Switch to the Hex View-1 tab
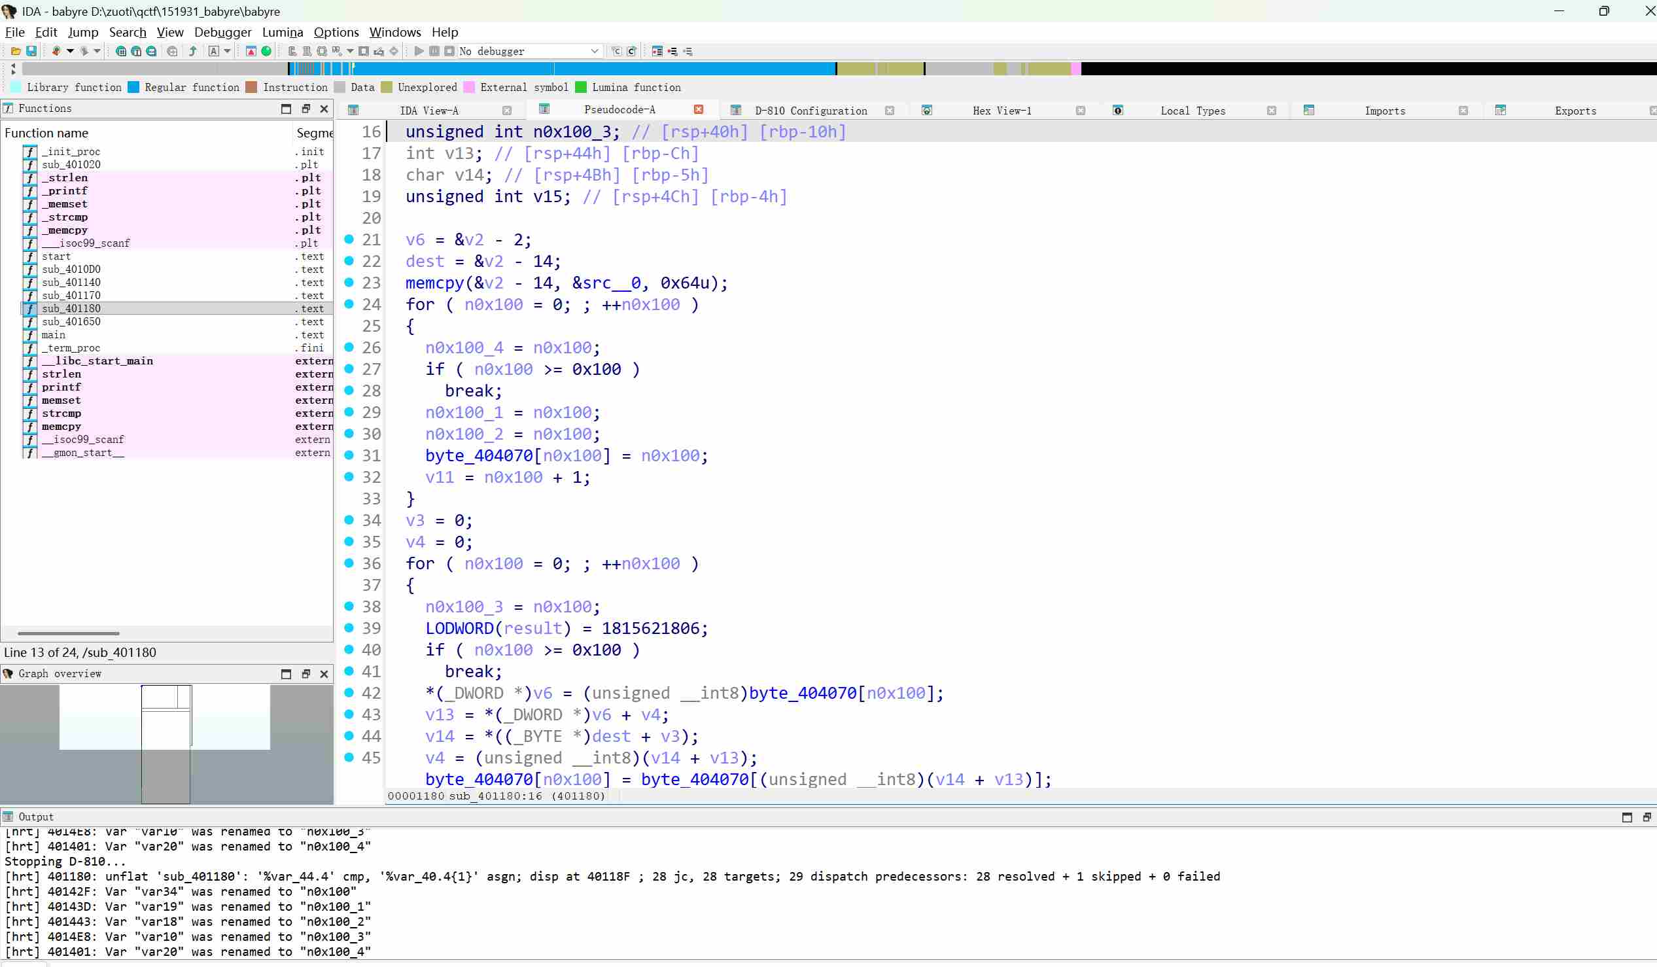 pos(1002,111)
